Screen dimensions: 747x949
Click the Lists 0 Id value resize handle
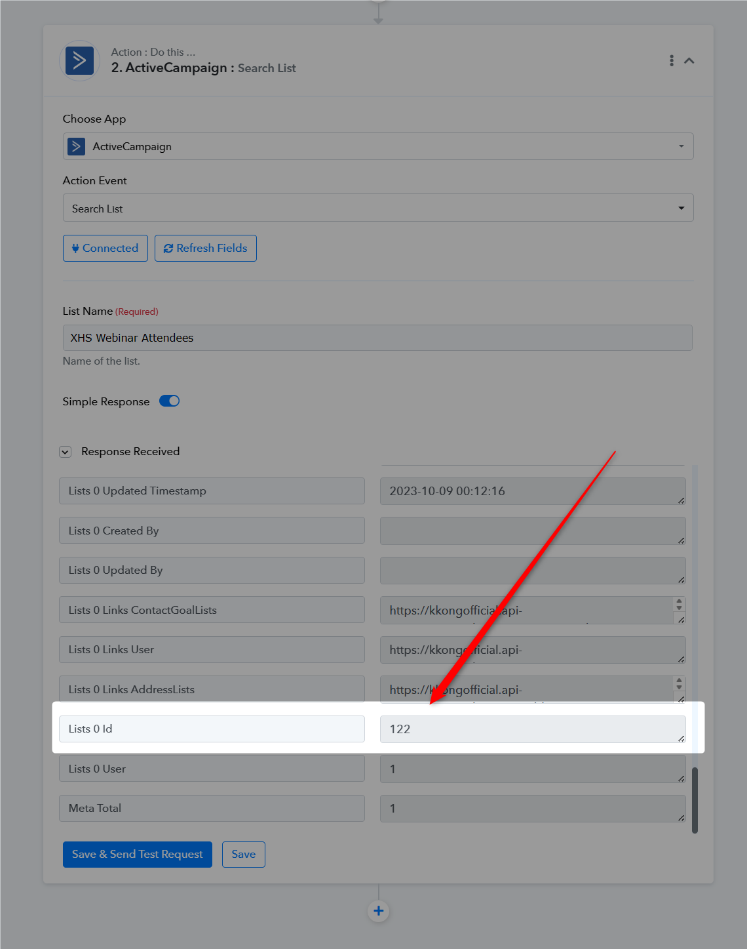[681, 738]
